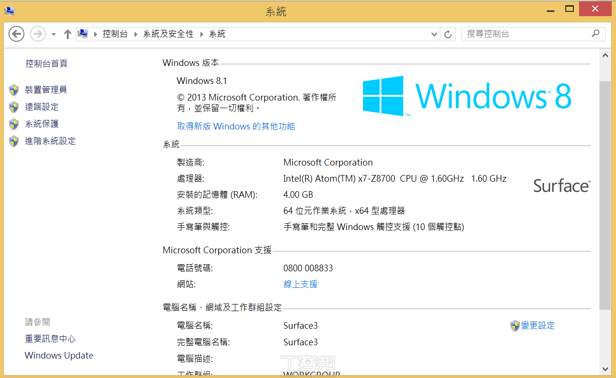Click the shield icon beside 進階系統設定
The width and height of the screenshot is (616, 378).
pos(14,141)
